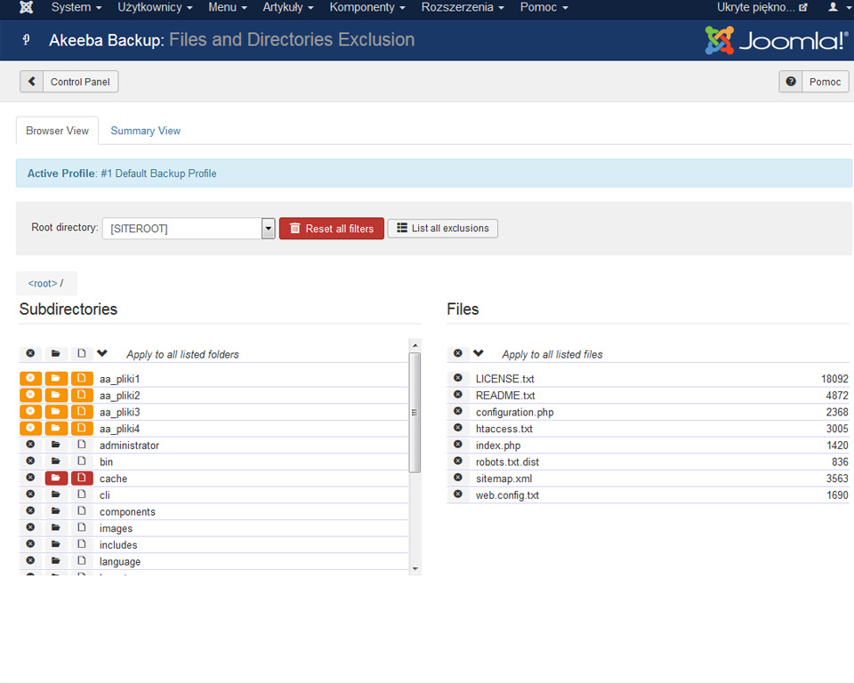The height and width of the screenshot is (683, 854).
Task: Open the Pomoc menu in top bar
Action: tap(544, 7)
